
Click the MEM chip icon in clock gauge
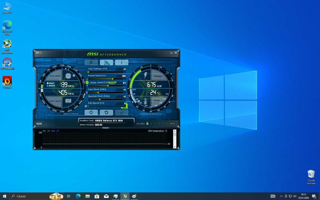click(68, 100)
